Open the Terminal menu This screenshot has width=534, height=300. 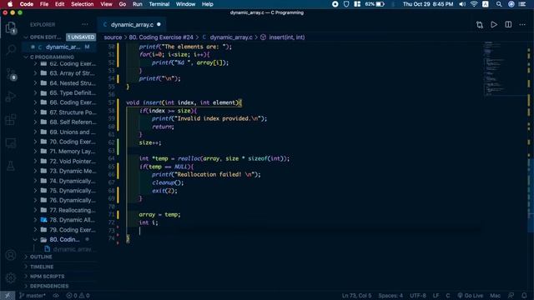point(159,4)
